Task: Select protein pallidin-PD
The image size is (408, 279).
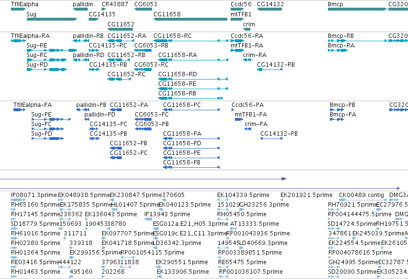Action: coord(87,119)
